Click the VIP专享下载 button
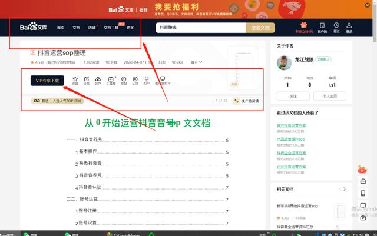377x236 pixels. pyautogui.click(x=47, y=81)
